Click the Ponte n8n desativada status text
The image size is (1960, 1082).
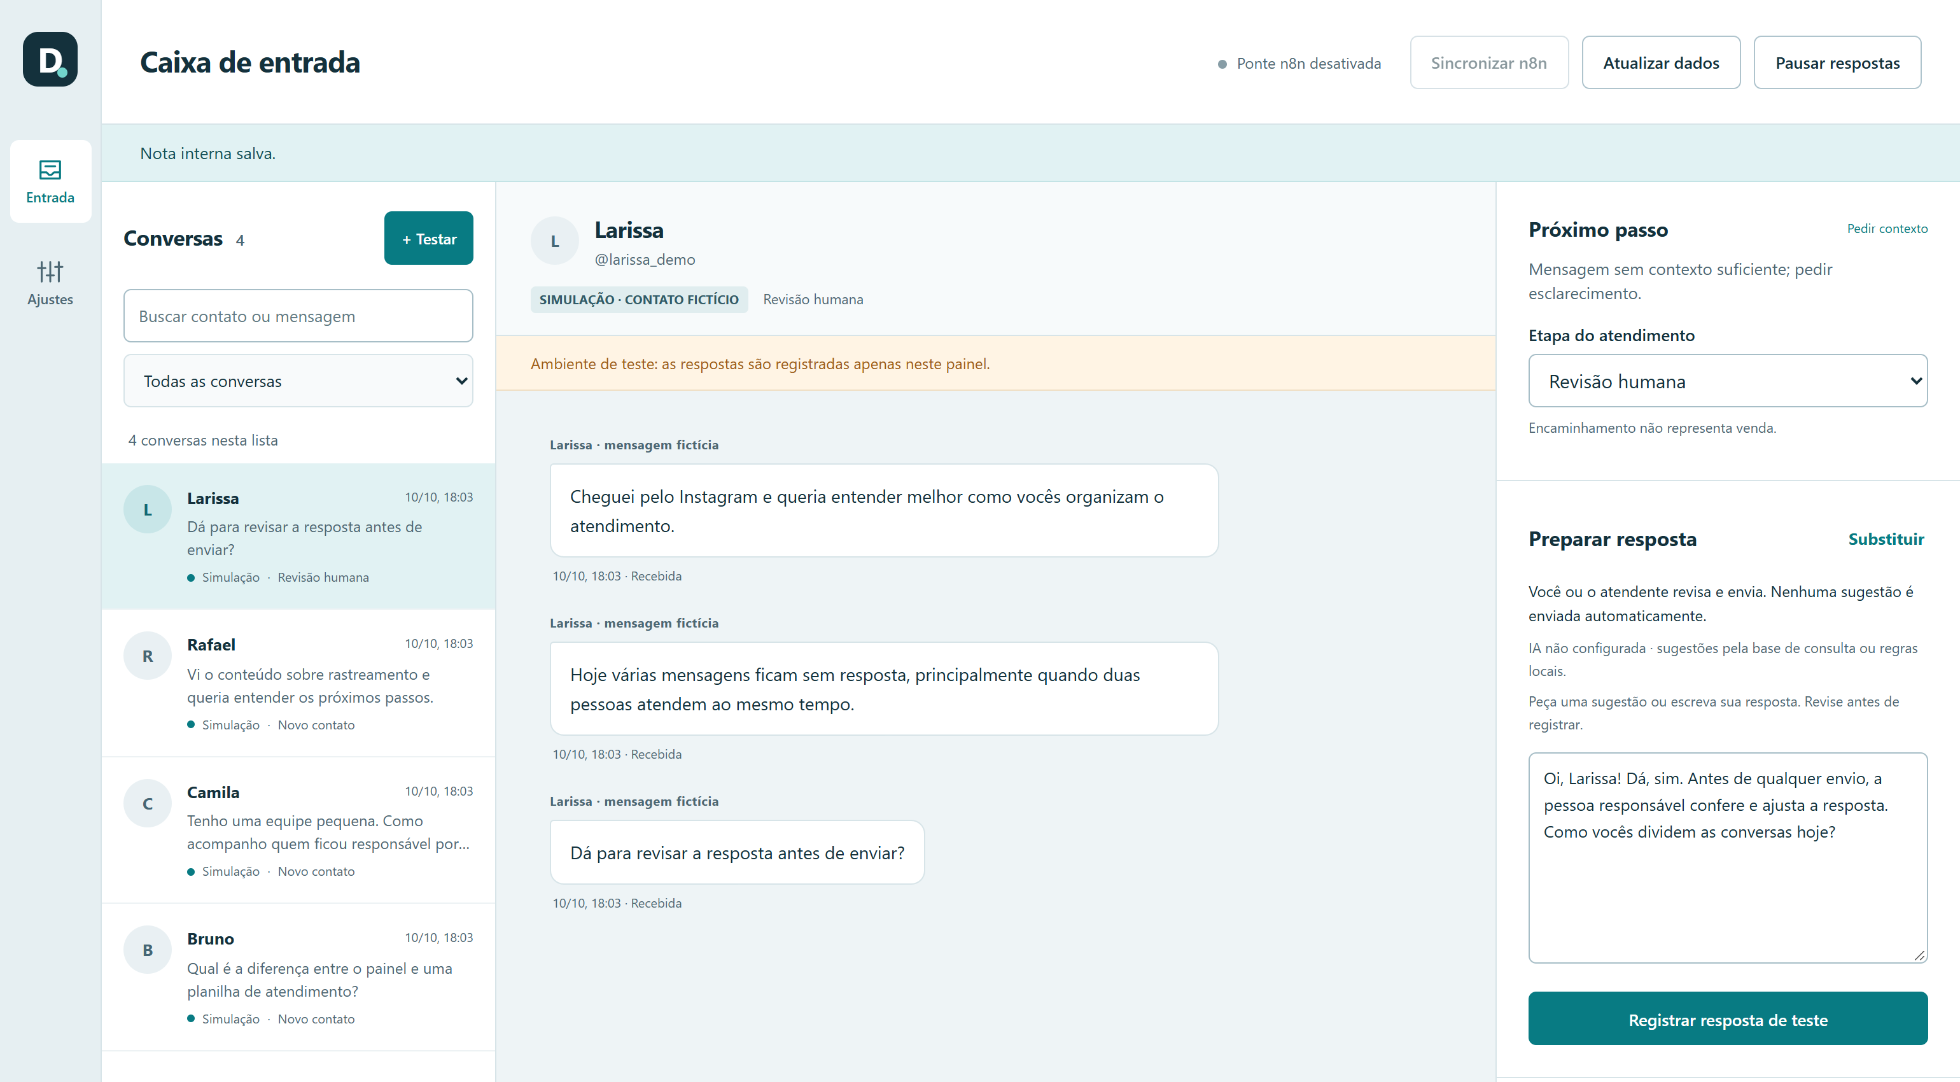[x=1309, y=64]
